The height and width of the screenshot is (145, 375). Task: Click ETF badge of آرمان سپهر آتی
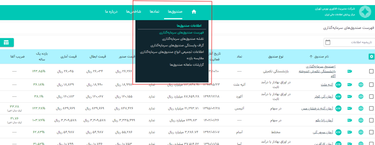pyautogui.click(x=338, y=132)
